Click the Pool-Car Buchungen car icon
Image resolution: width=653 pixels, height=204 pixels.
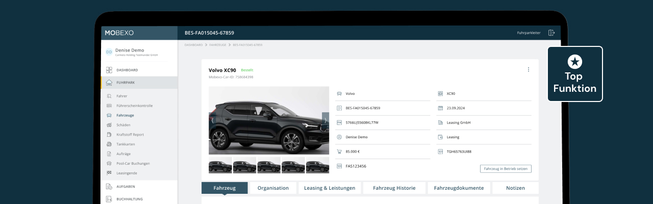tap(109, 163)
